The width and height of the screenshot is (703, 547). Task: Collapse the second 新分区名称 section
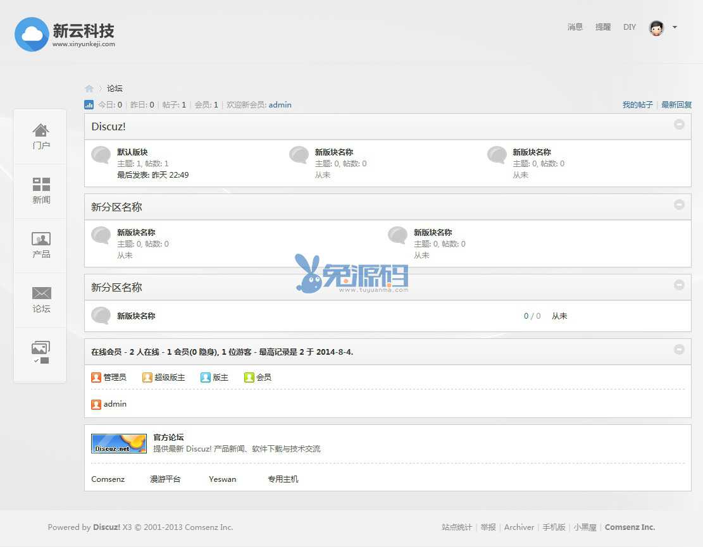point(679,285)
